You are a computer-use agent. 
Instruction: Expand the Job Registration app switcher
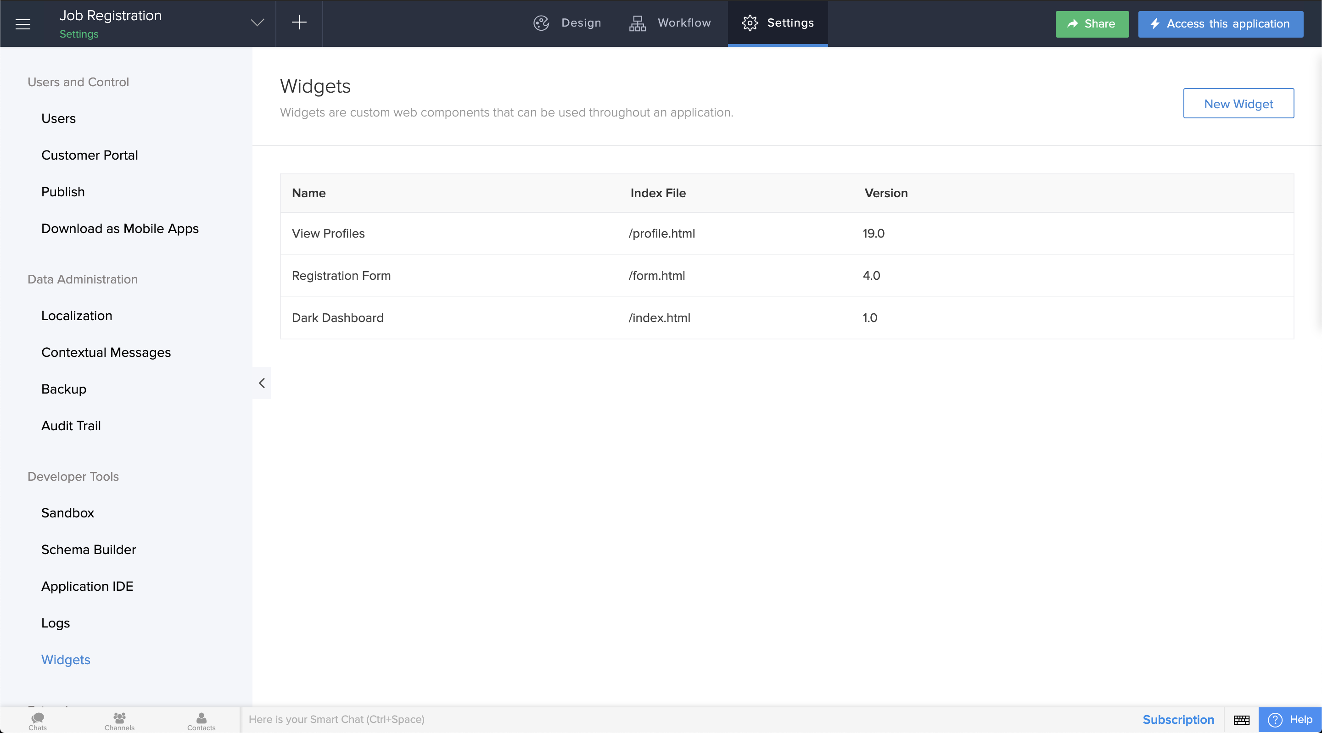point(258,22)
